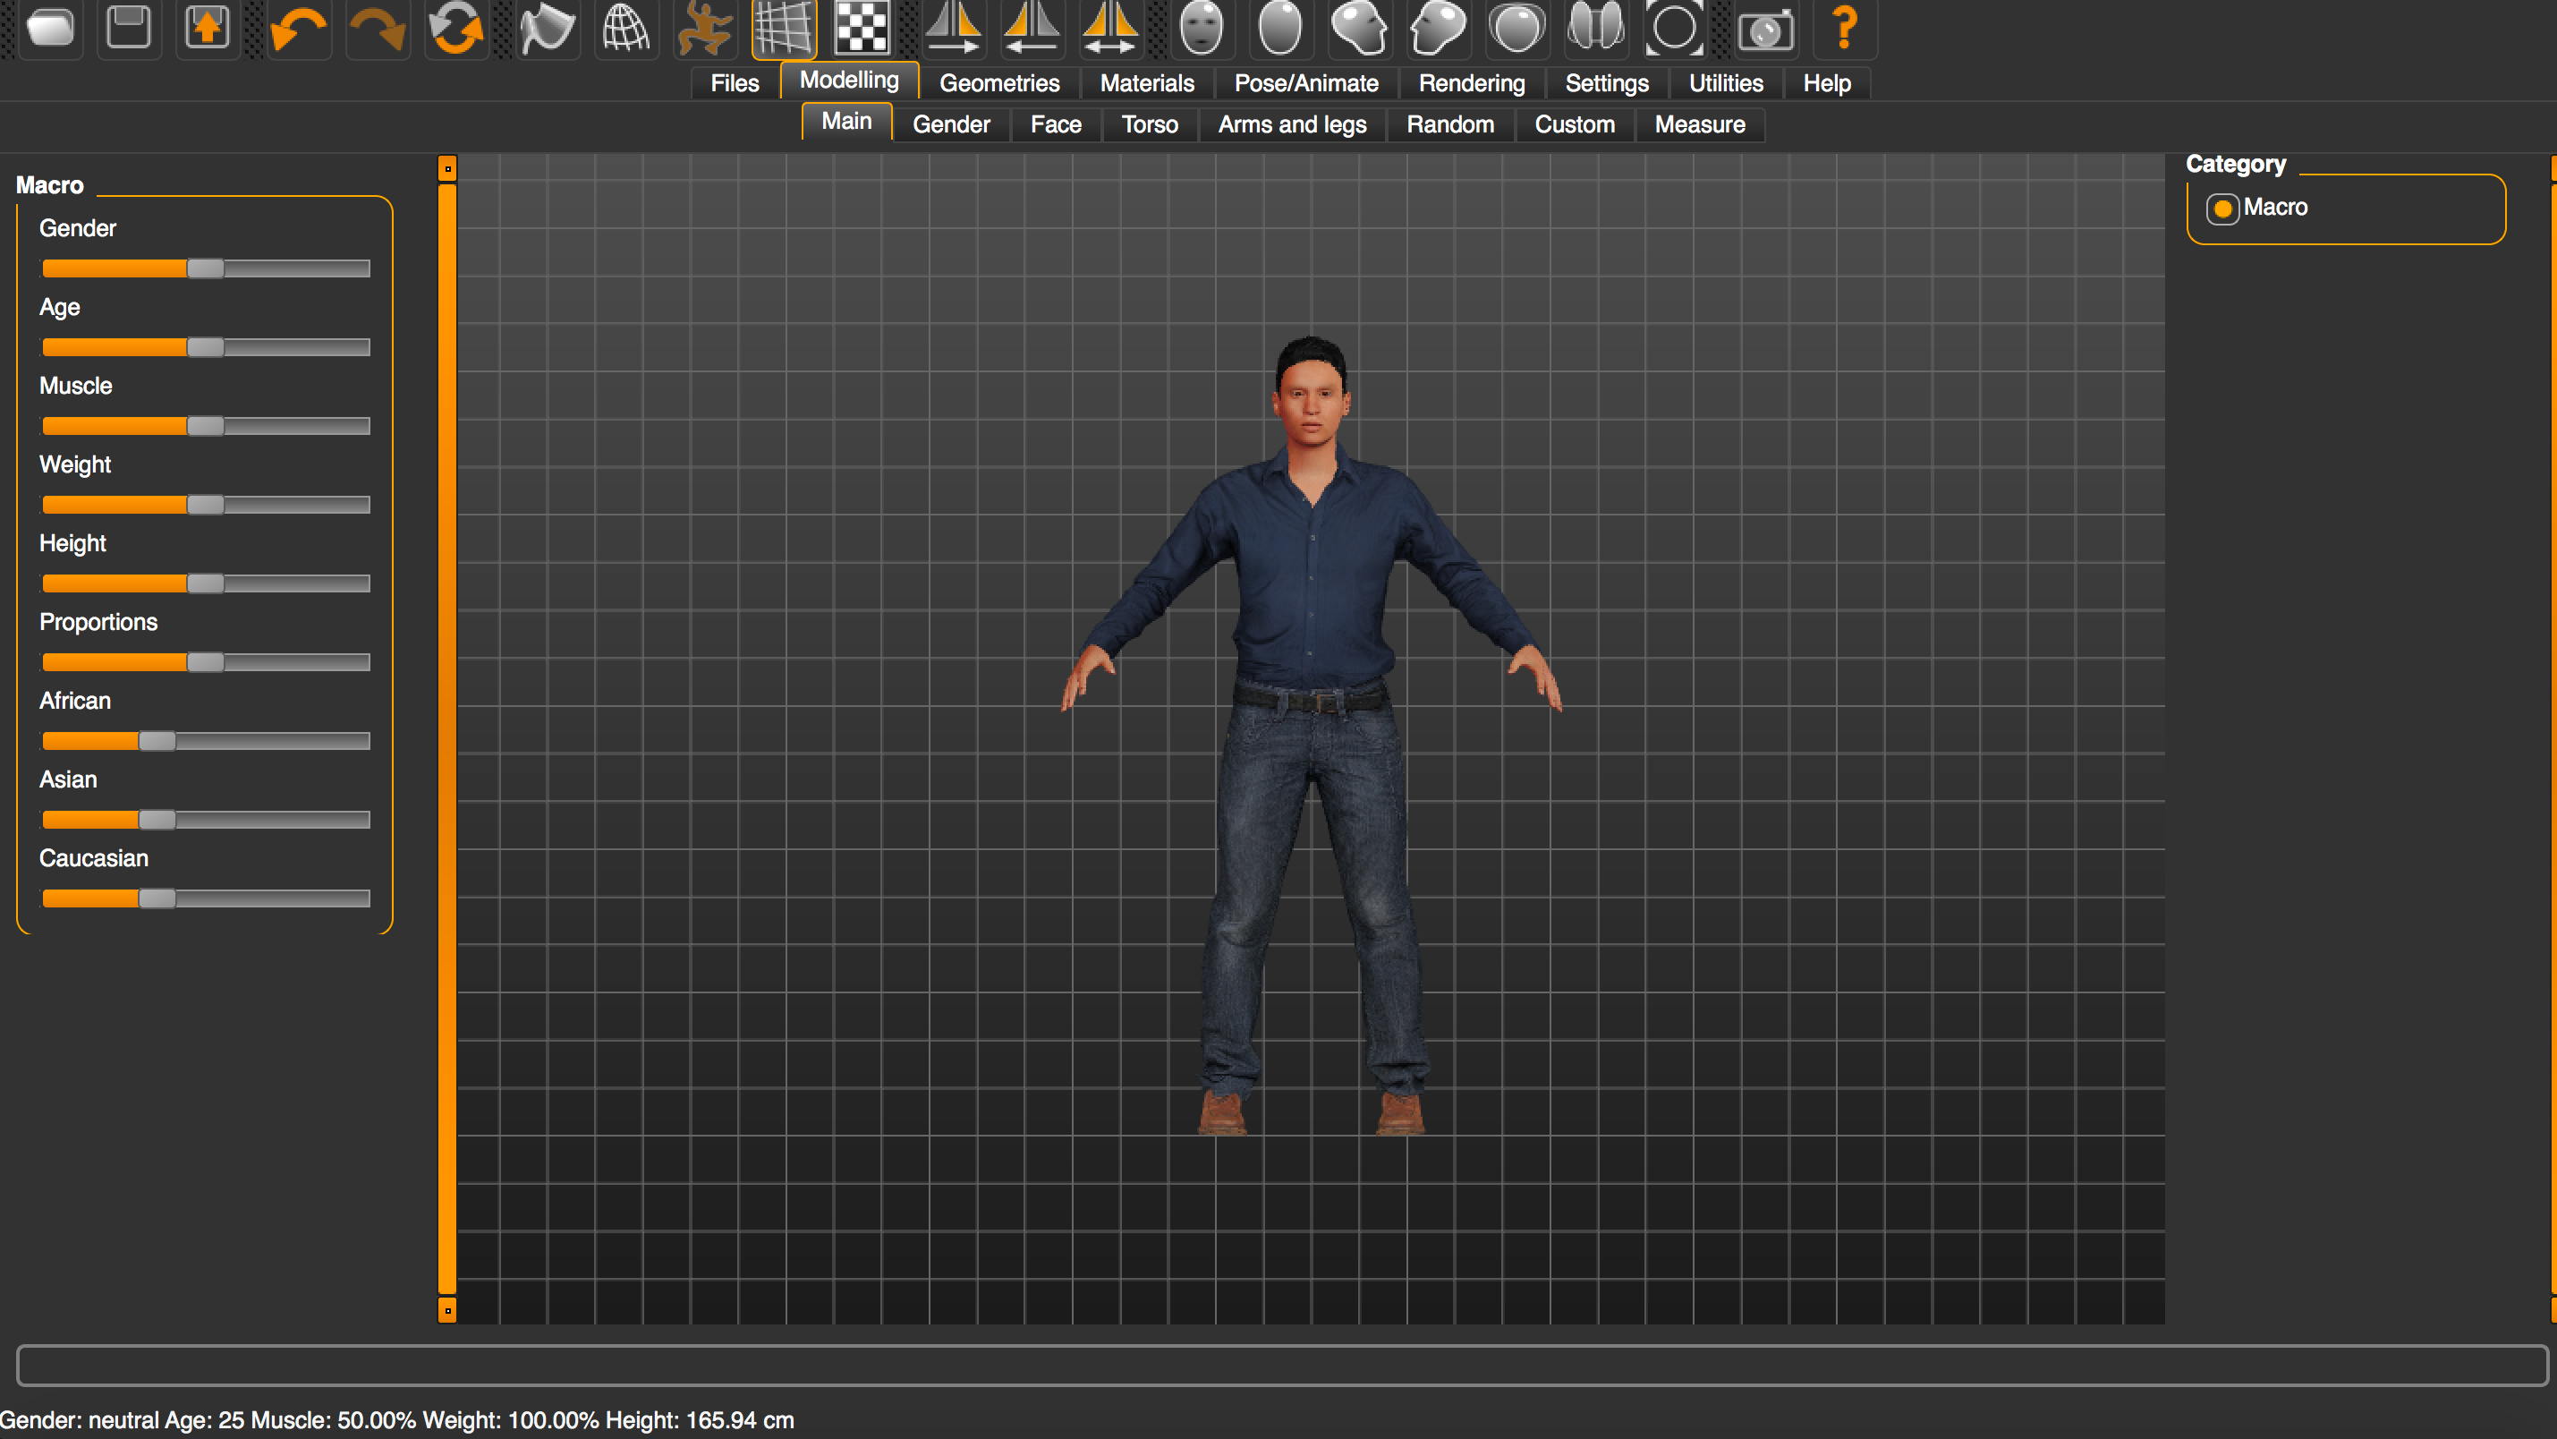Switch to the Face sub-tab
2557x1439 pixels.
1055,125
